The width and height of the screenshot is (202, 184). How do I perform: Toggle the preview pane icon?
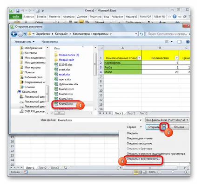179,42
